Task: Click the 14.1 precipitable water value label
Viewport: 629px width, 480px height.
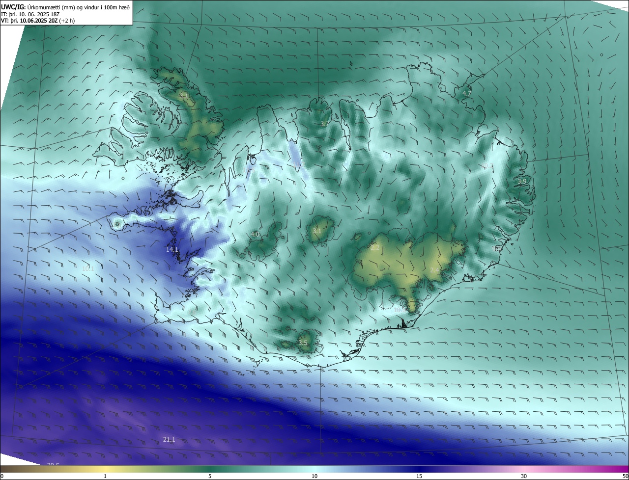Action: 172,250
